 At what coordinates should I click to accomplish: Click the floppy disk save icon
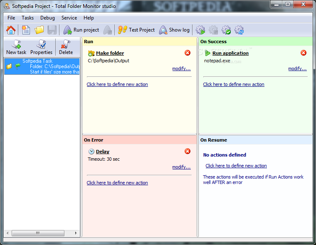[52, 30]
